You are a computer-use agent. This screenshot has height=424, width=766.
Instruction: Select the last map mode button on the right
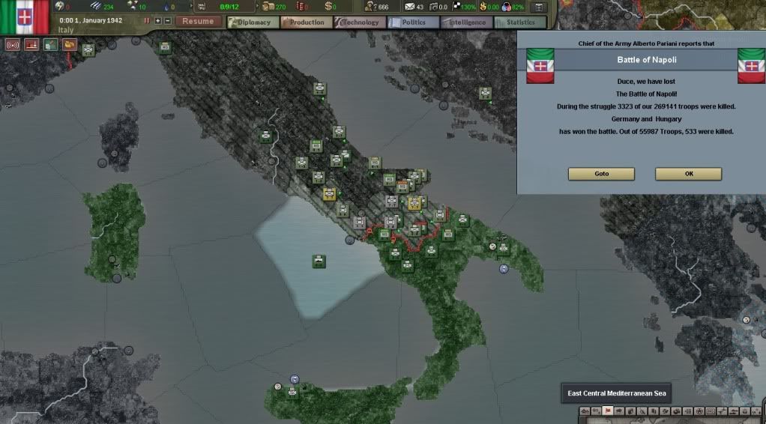point(756,411)
